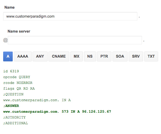The width and height of the screenshot is (161, 134).
Task: Select the PTR record type button
Action: [104, 56]
